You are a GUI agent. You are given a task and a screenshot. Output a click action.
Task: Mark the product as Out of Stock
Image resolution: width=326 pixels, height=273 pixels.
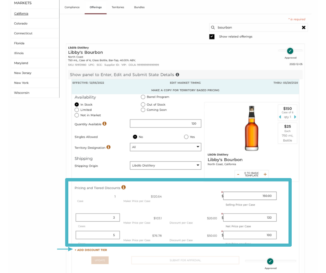[x=143, y=105]
